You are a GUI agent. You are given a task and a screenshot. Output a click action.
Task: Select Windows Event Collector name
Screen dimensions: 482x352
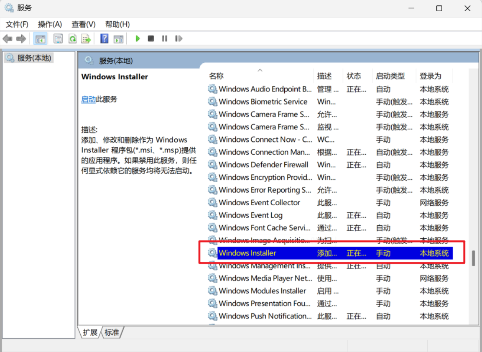259,202
